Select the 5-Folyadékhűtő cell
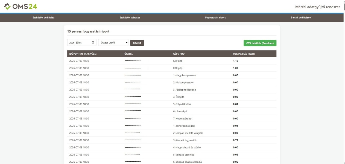Screen dimensions: 345x164 pos(182,104)
